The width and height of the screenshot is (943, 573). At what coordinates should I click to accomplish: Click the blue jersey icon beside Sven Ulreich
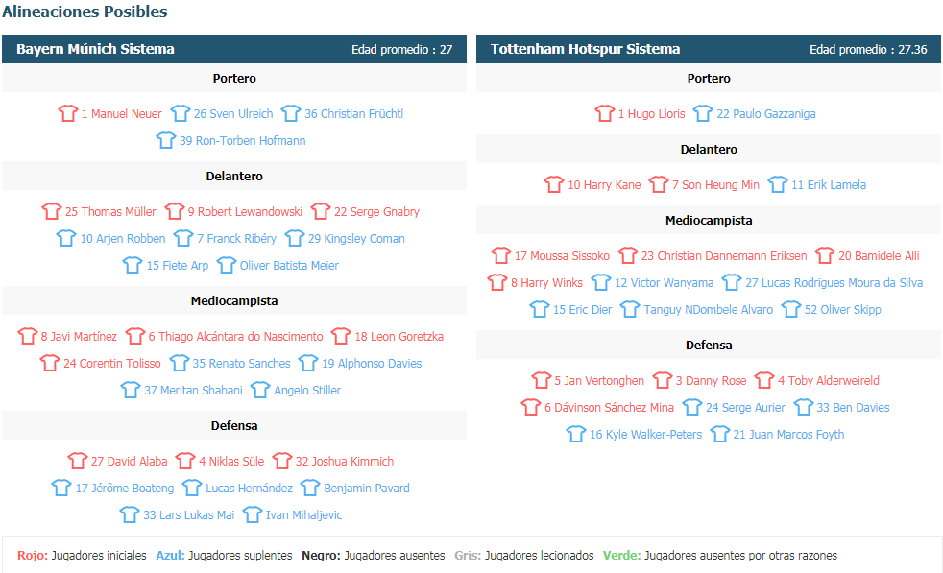(x=180, y=114)
